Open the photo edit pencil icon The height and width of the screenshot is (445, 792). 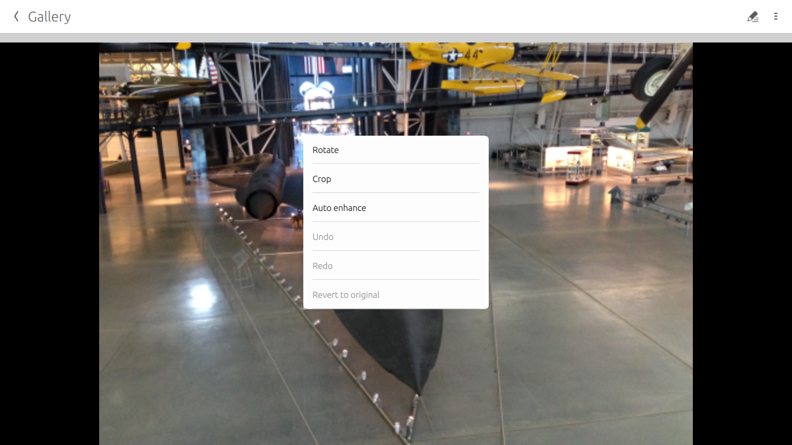pos(753,16)
